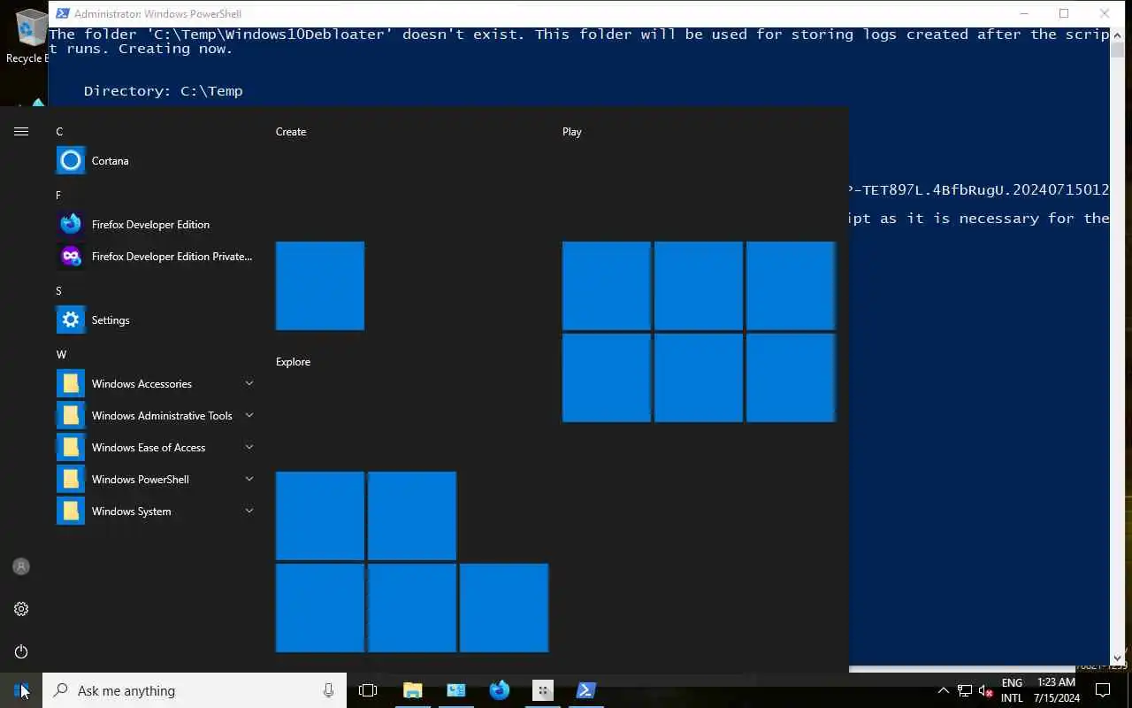Viewport: 1132px width, 708px height.
Task: Click the letter S group header
Action: 59,290
